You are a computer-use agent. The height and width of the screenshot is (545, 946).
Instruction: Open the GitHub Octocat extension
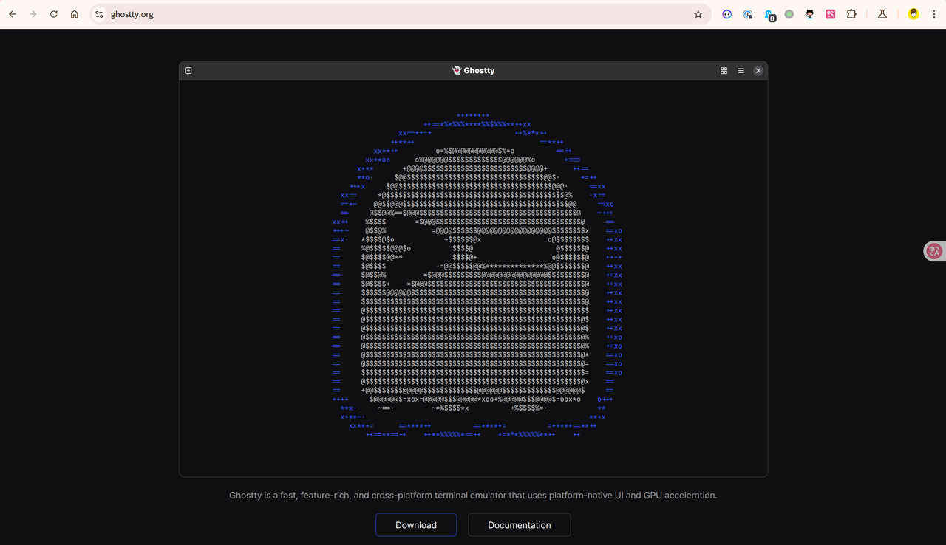[x=810, y=14]
